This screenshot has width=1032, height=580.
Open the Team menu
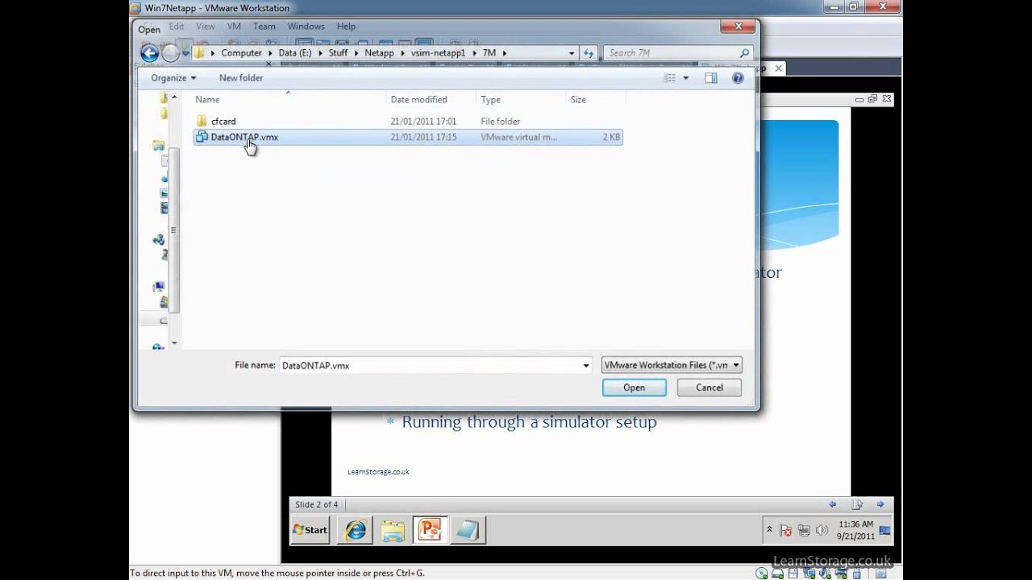[264, 27]
